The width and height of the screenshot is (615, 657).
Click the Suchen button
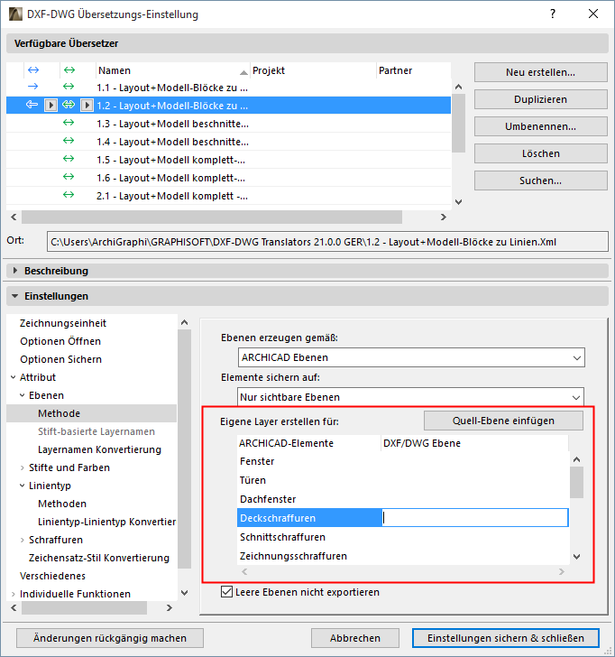[x=540, y=180]
